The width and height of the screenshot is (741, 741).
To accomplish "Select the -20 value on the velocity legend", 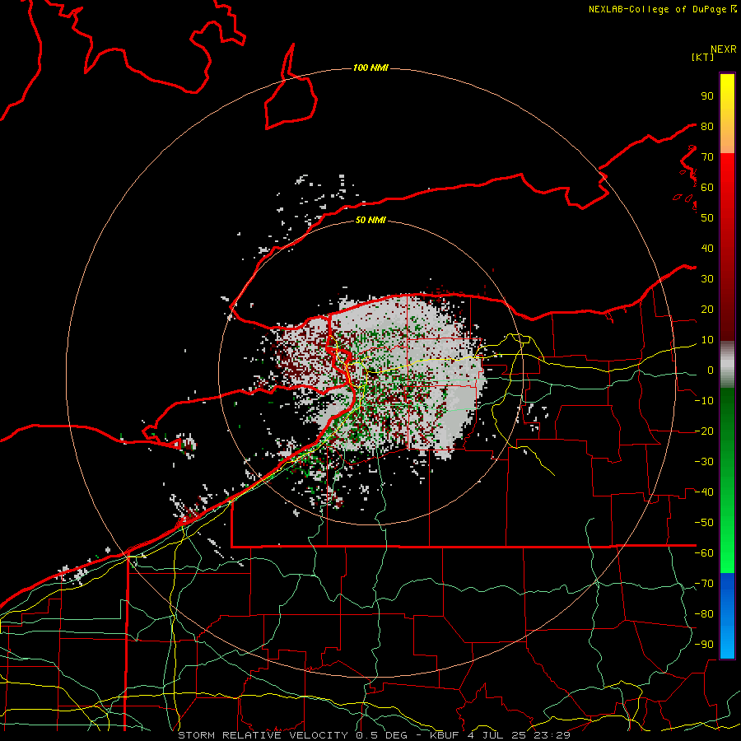I will (x=704, y=431).
